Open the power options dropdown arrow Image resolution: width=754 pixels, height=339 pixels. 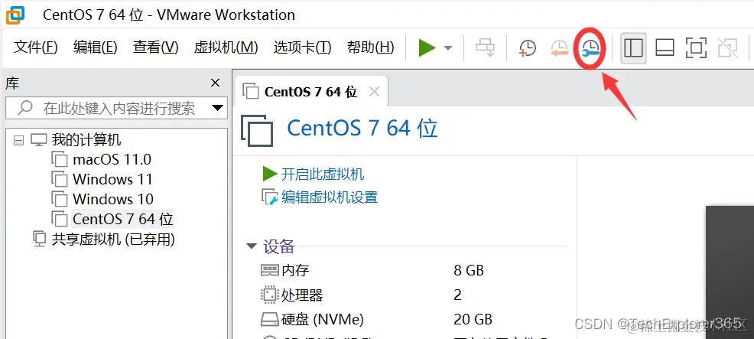tap(447, 47)
